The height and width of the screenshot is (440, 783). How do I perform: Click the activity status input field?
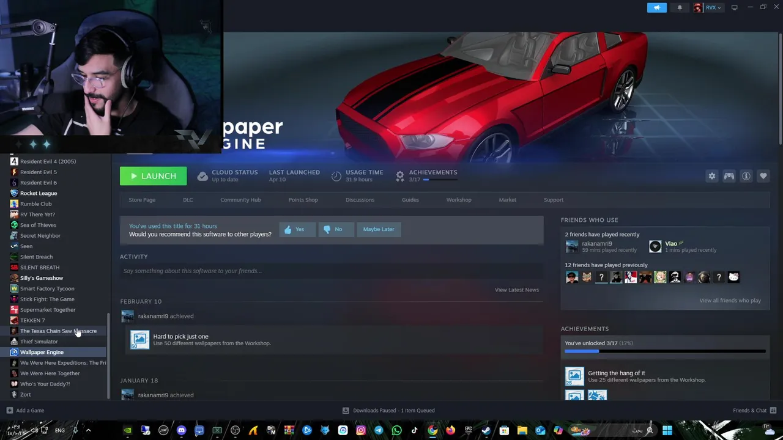point(332,271)
